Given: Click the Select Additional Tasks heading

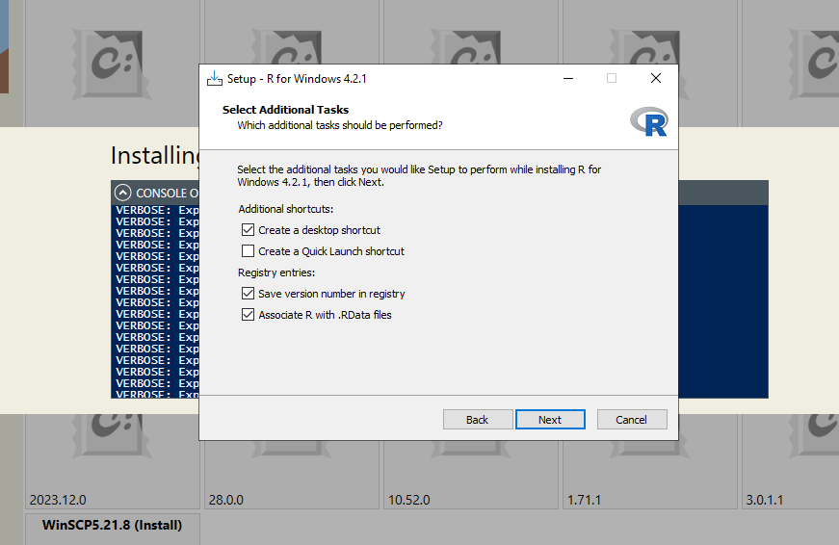Looking at the screenshot, I should click(x=285, y=110).
